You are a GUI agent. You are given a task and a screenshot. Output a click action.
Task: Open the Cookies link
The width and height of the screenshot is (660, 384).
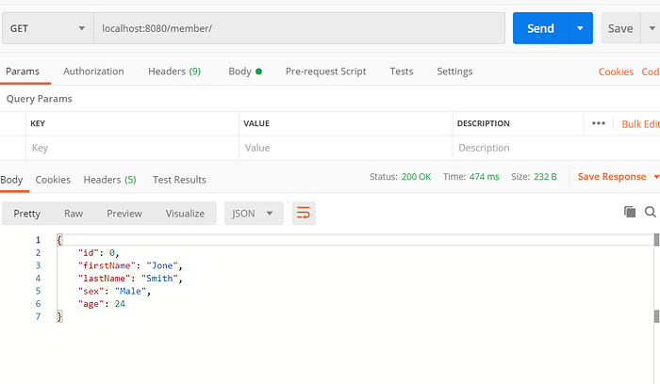[616, 72]
